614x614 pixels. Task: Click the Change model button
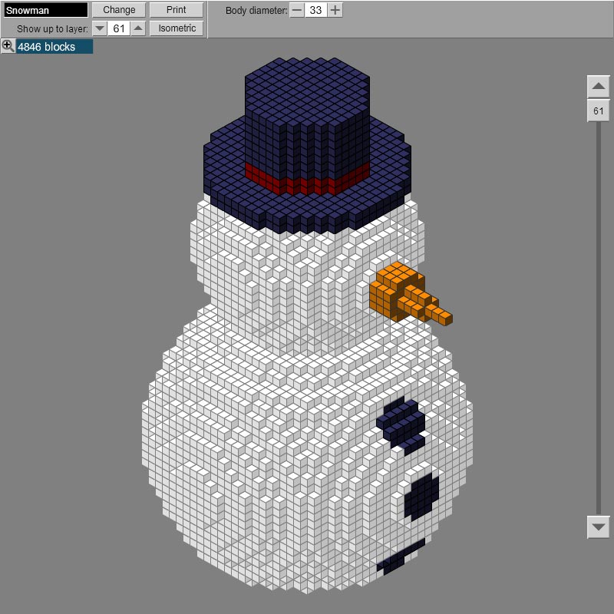coord(119,10)
